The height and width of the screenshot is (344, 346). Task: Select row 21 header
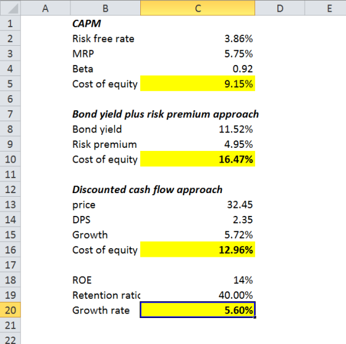pyautogui.click(x=10, y=325)
